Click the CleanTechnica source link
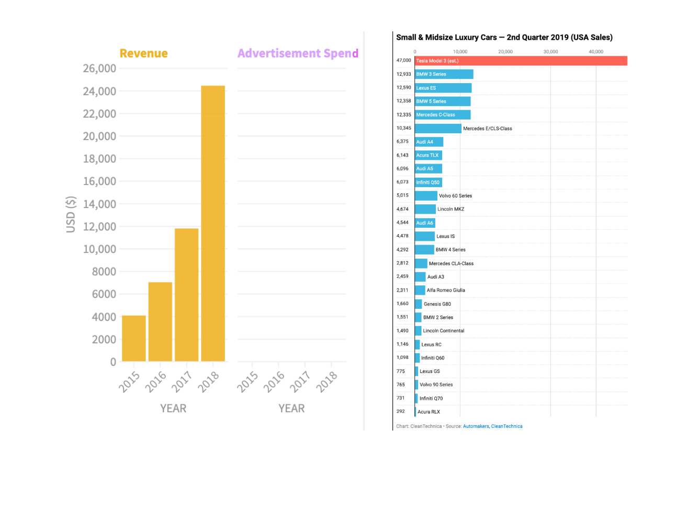This screenshot has width=676, height=511. click(x=506, y=426)
